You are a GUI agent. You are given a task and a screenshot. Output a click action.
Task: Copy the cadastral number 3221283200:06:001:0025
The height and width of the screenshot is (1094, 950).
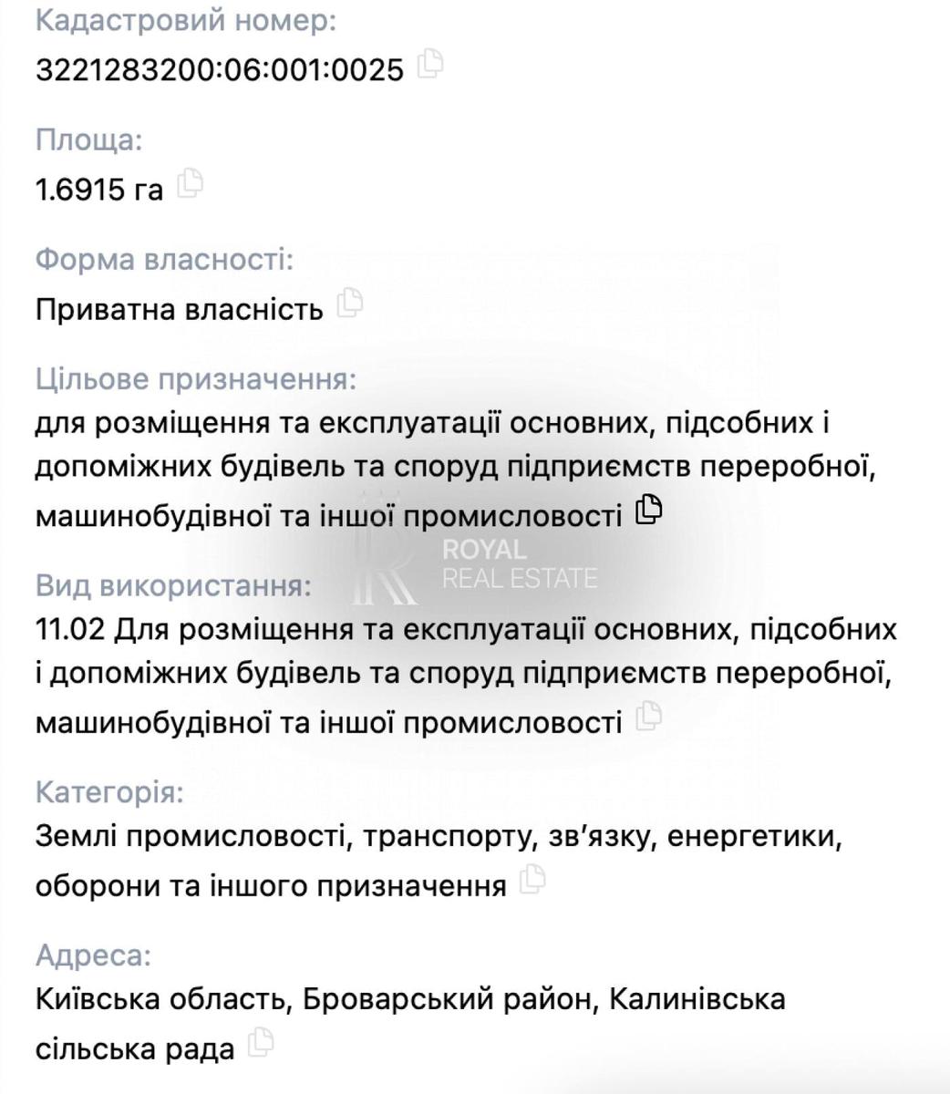[x=430, y=64]
